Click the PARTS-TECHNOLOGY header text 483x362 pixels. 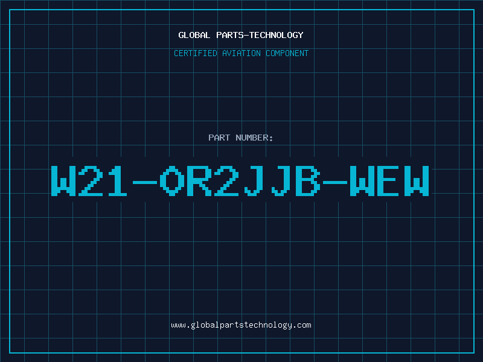tap(260, 35)
